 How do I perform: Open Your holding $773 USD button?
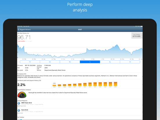click(137, 36)
